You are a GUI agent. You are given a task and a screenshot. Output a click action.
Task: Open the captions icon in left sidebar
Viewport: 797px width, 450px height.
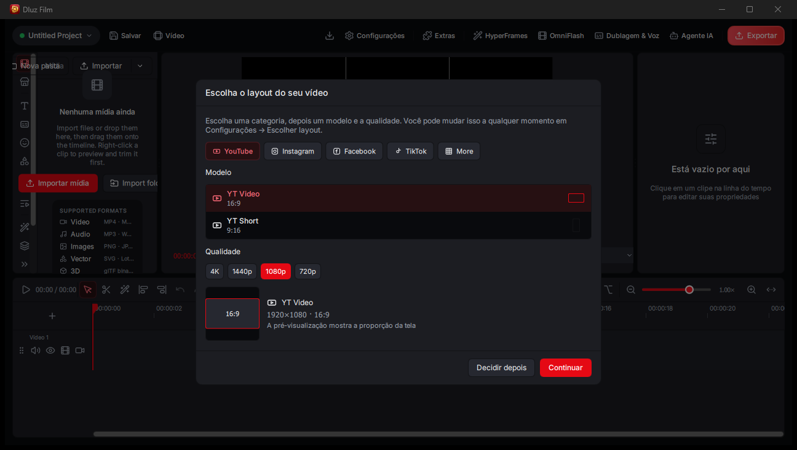[25, 124]
